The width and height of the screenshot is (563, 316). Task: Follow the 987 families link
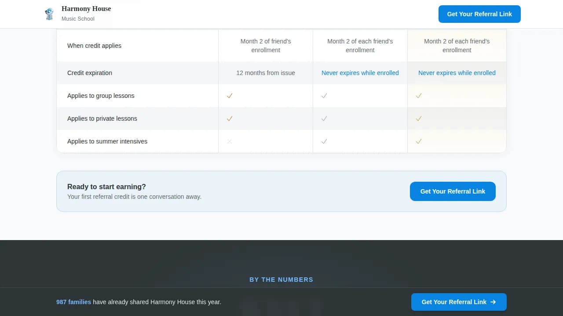tap(73, 302)
